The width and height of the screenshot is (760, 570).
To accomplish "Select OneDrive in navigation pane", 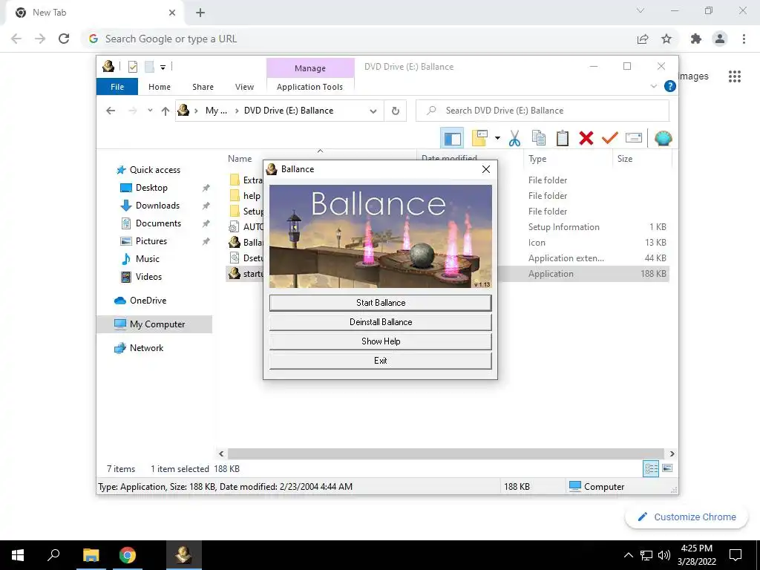I will 148,301.
